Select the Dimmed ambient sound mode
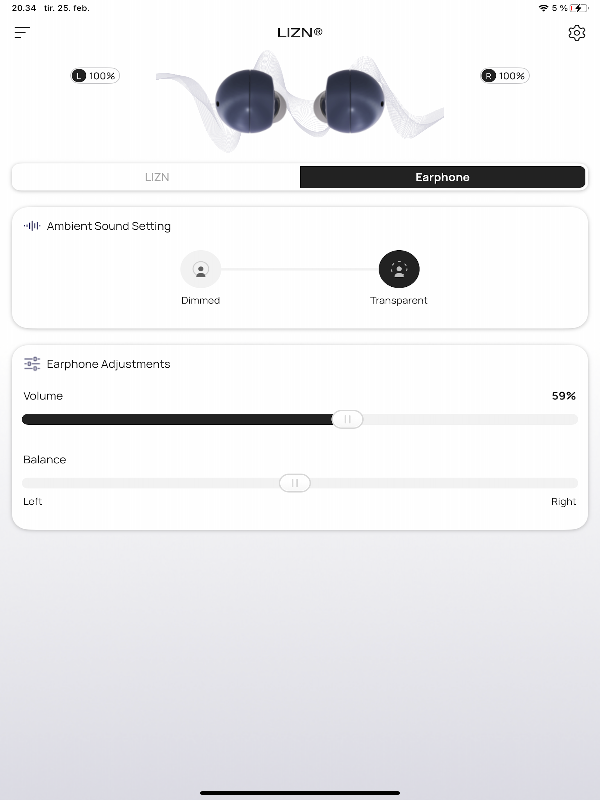Screen dimensions: 600x800 click(201, 269)
